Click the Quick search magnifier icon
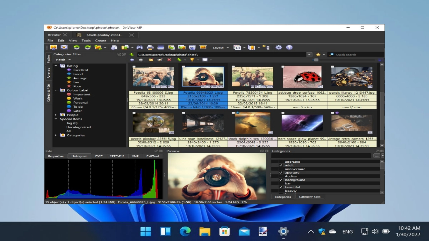Screen dimensions: 429x241 [x=331, y=55]
